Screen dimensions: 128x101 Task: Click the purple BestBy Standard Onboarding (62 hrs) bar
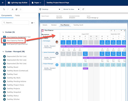coord(104,58)
